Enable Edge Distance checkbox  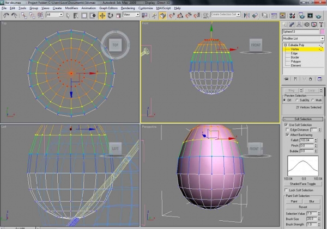(x=287, y=129)
